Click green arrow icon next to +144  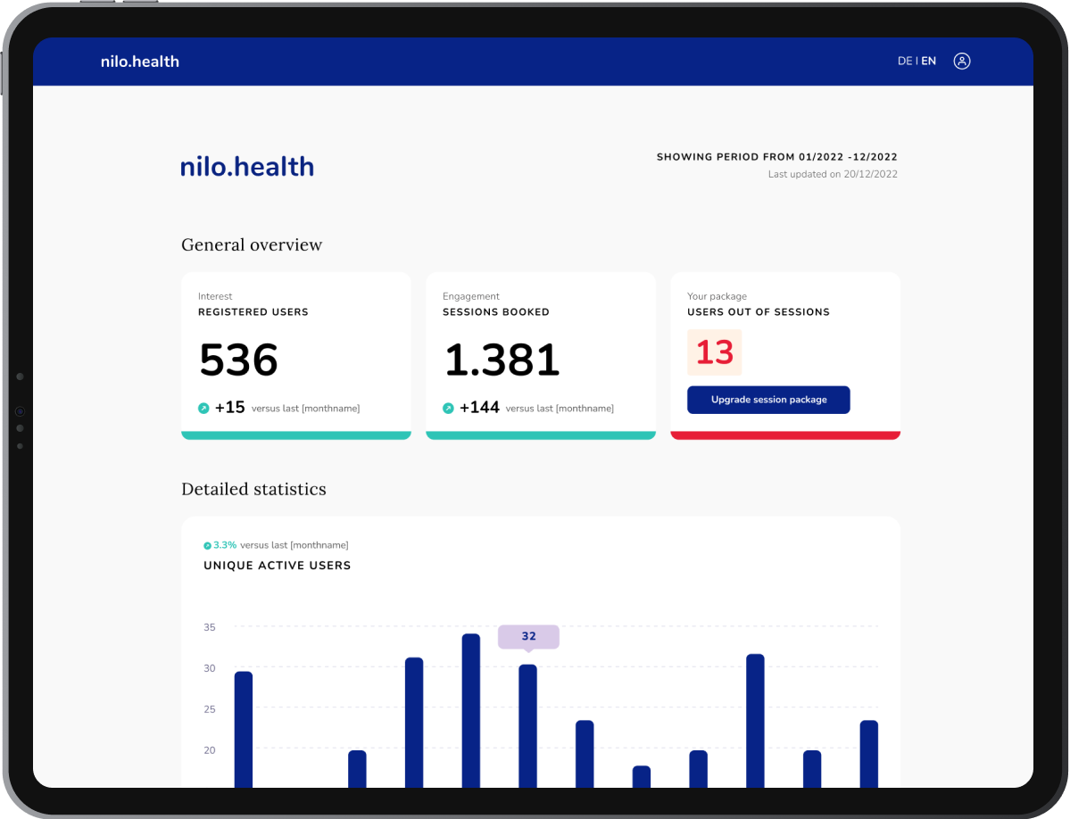click(448, 409)
